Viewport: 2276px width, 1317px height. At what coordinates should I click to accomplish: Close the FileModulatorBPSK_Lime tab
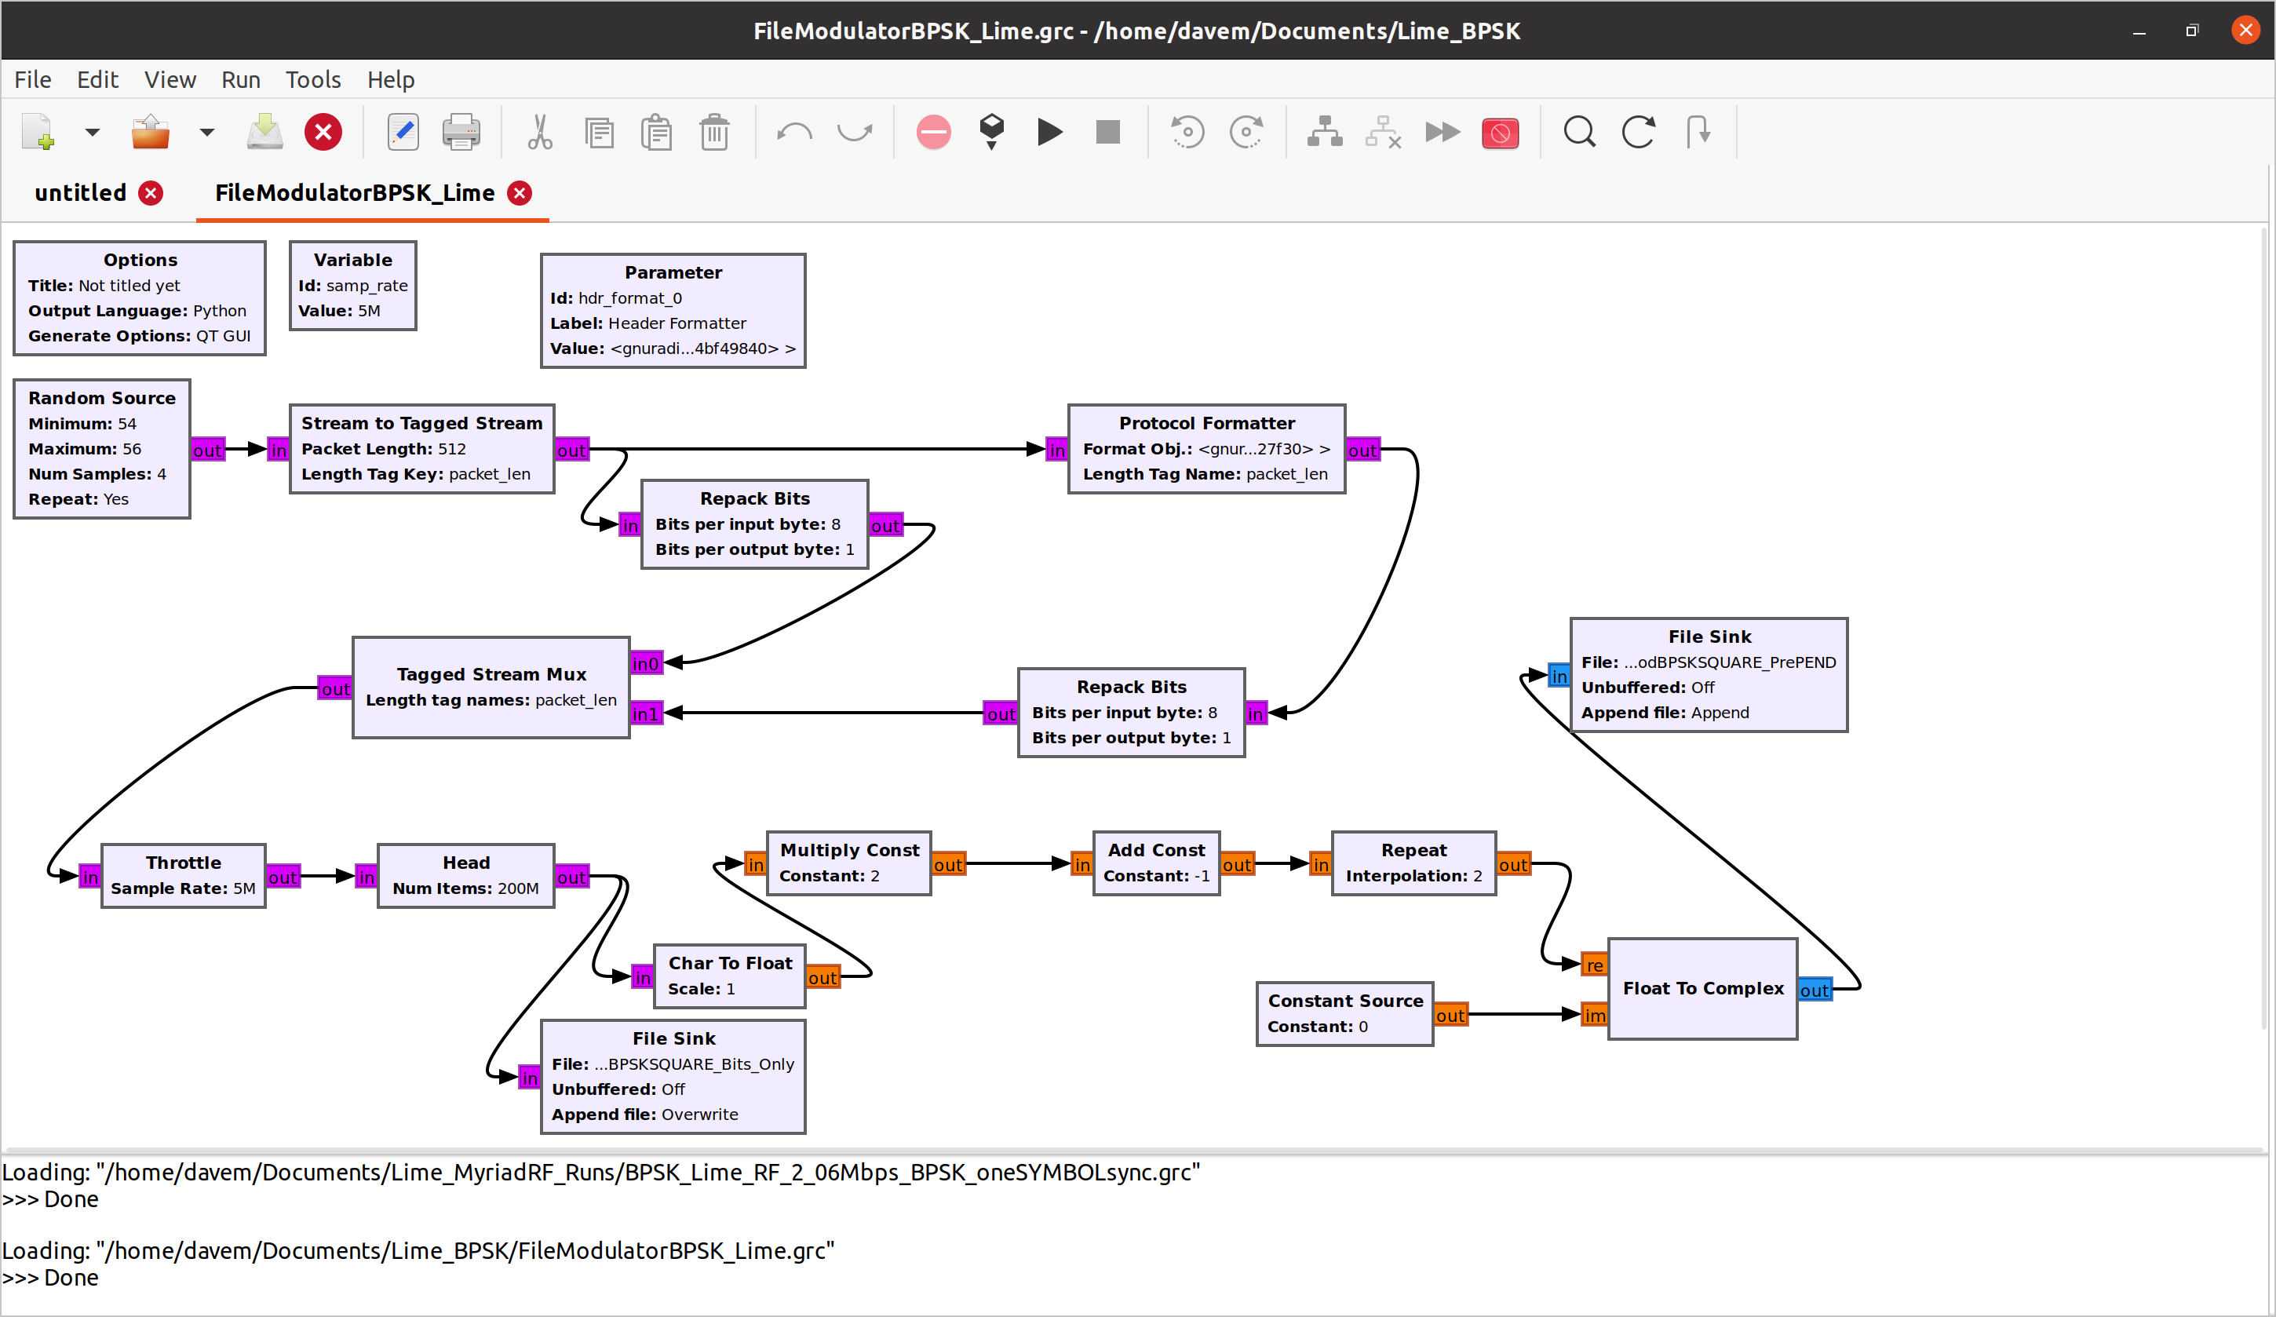point(520,192)
